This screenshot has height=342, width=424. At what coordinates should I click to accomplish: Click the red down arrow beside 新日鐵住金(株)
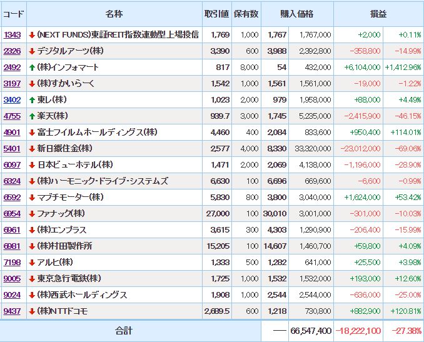pos(32,149)
